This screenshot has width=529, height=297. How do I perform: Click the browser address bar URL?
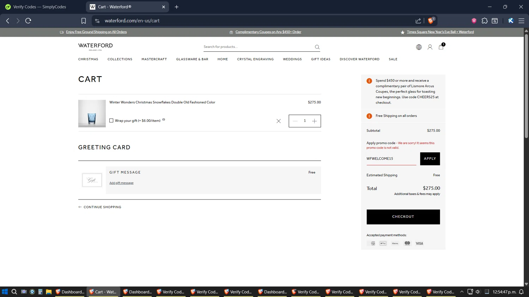point(132,21)
